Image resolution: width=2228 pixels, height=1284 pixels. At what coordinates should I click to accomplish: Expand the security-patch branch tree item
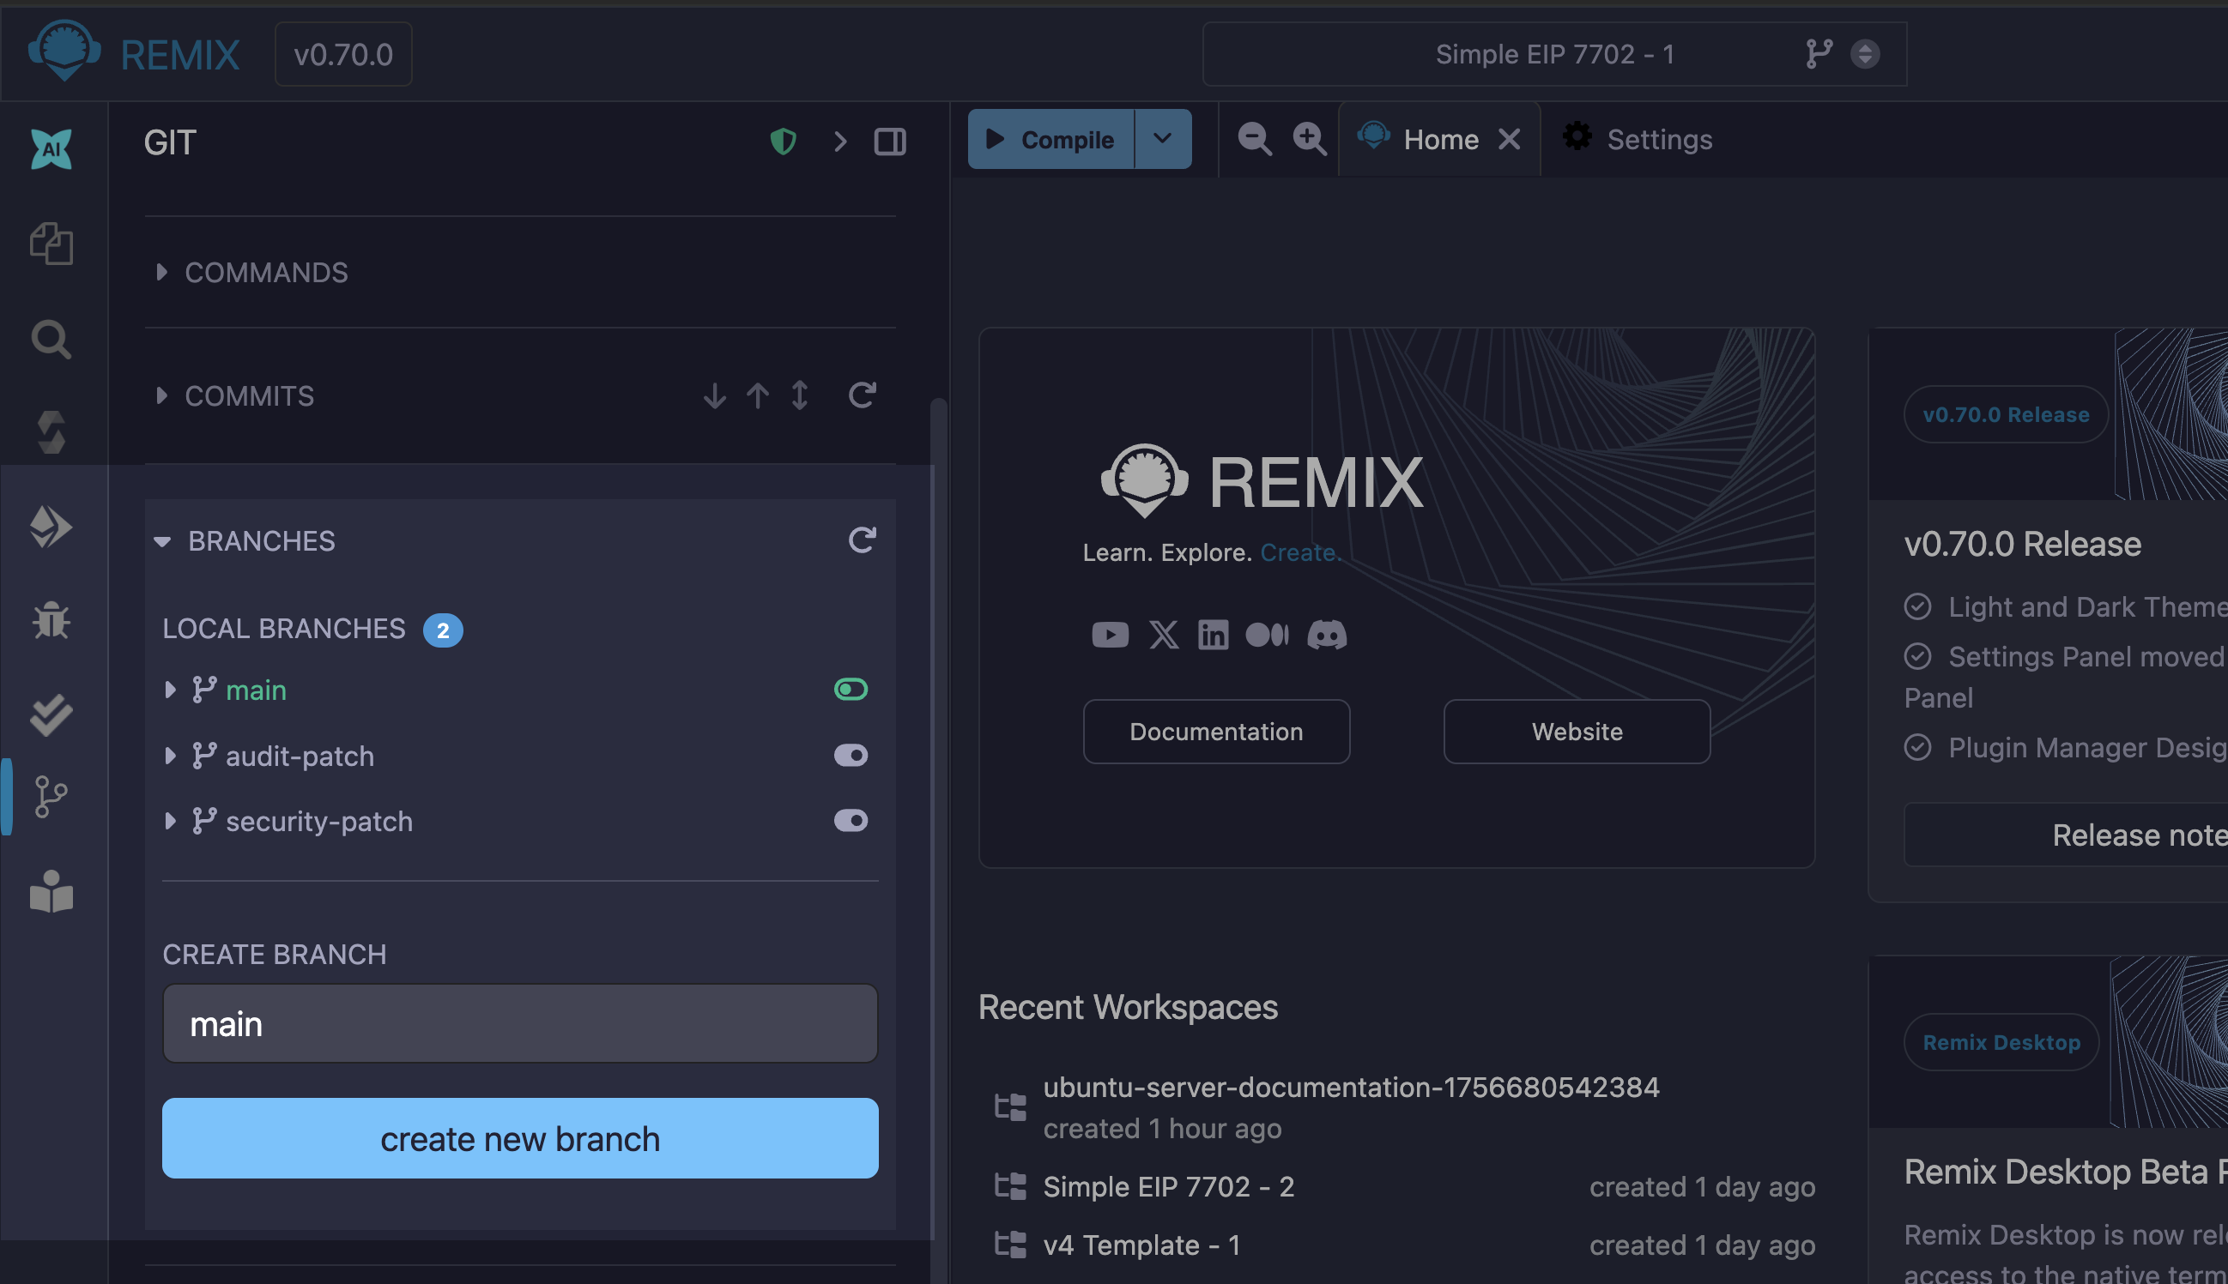point(170,821)
